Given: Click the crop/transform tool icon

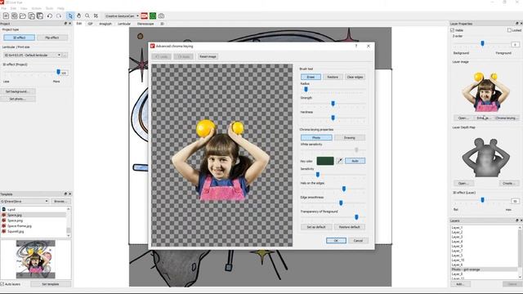Looking at the screenshot, I should click(x=96, y=16).
